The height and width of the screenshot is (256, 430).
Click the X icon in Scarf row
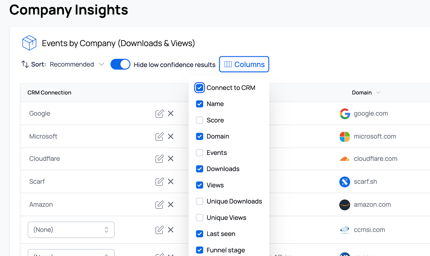pos(171,182)
